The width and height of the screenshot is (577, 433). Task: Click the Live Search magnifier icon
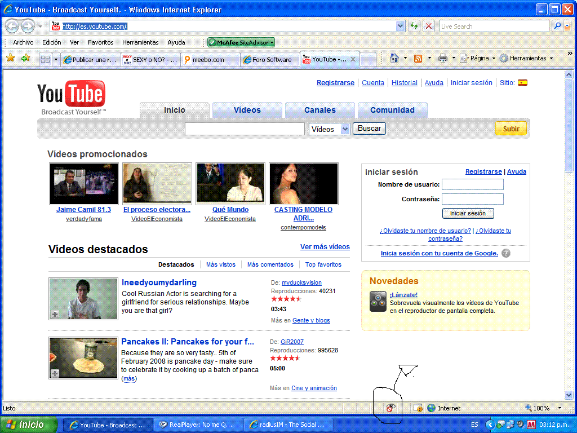click(557, 26)
